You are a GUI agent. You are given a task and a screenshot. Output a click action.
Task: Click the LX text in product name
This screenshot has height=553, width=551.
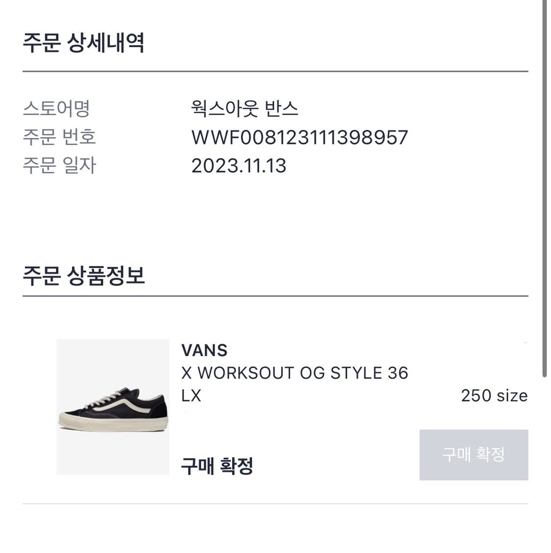point(191,396)
